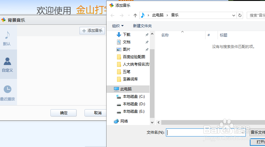Click the pin icon beside 下载

[x=147, y=35]
